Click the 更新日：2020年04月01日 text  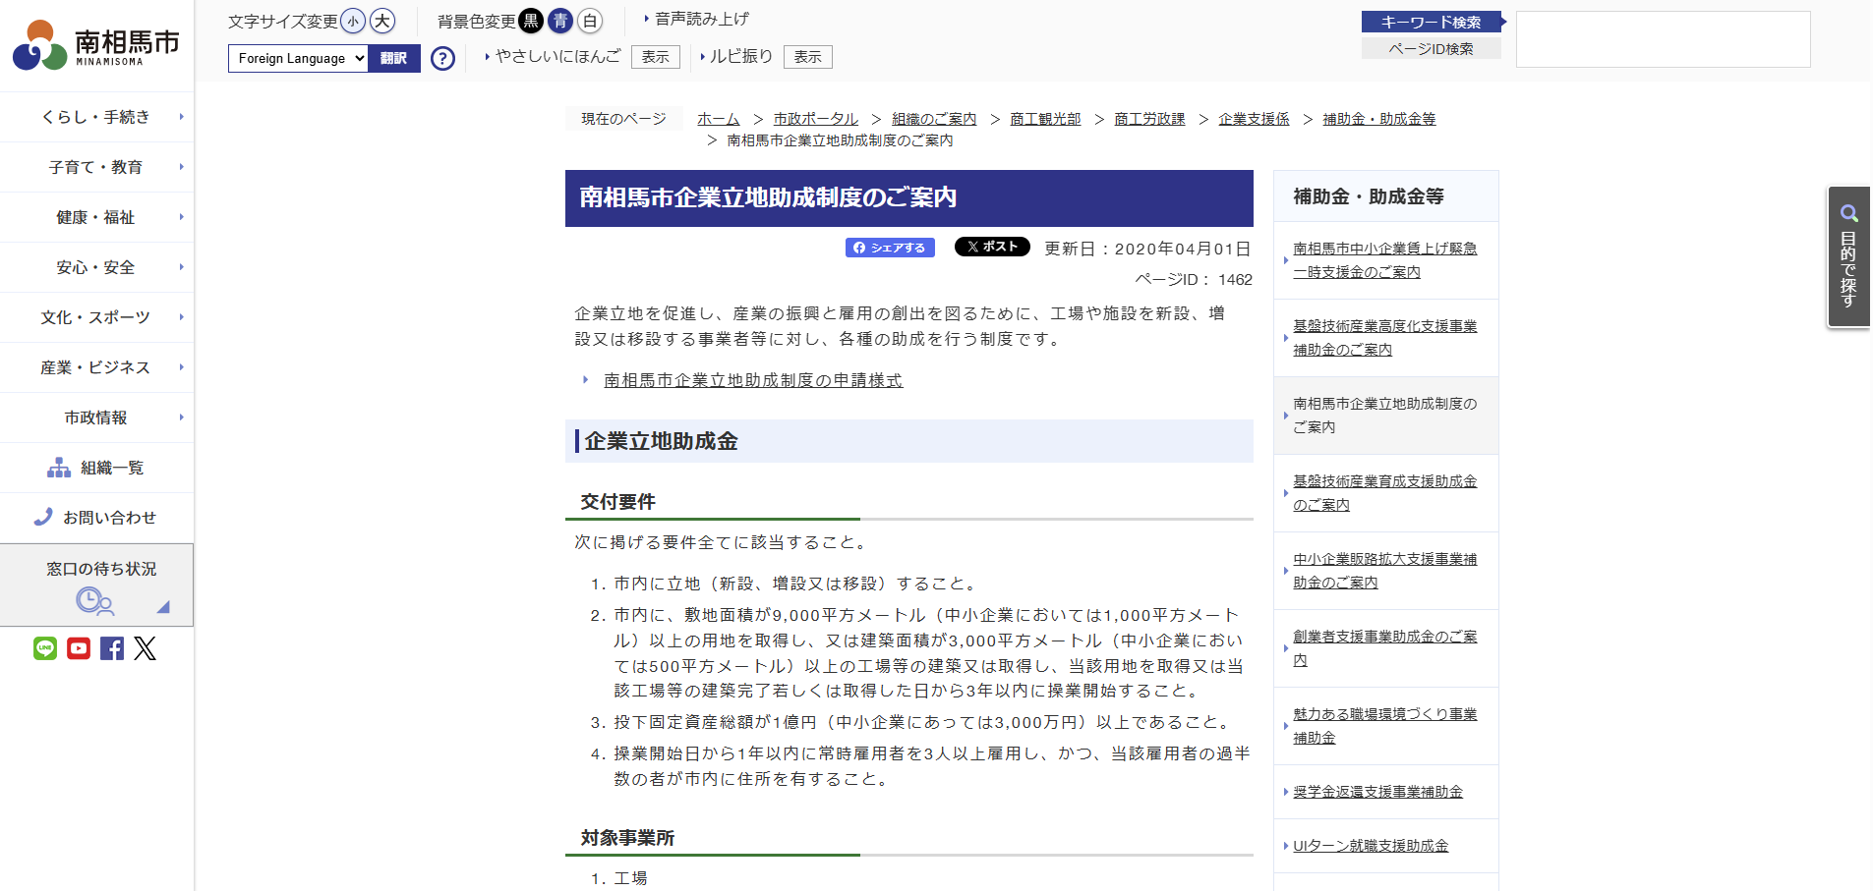[x=1147, y=249]
